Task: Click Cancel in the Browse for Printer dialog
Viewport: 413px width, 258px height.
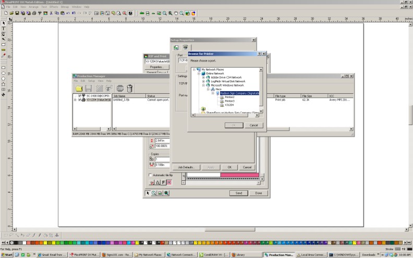Action: click(x=253, y=125)
